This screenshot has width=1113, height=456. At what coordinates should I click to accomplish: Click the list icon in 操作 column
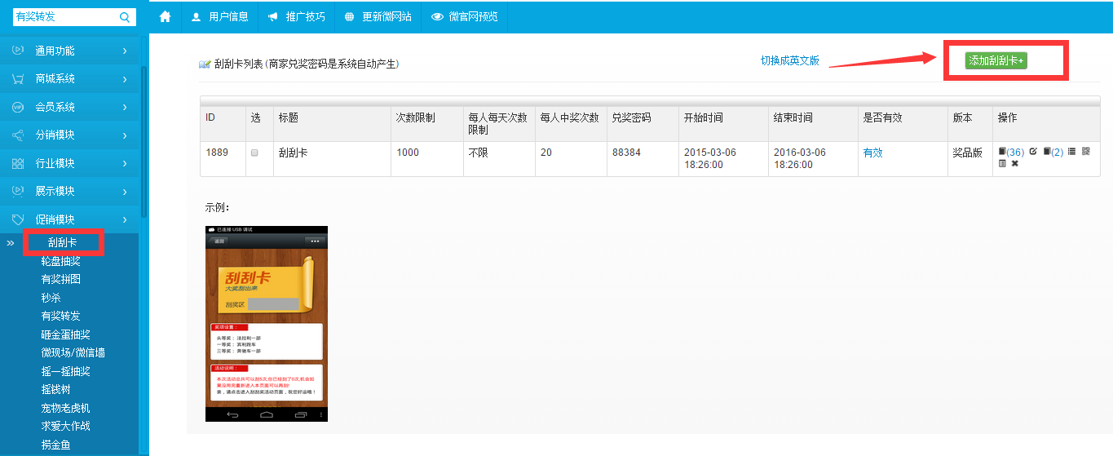coord(1072,152)
